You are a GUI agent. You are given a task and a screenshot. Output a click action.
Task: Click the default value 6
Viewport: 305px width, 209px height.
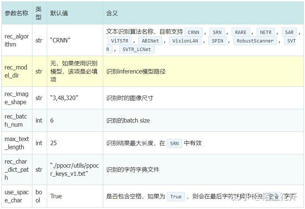52,120
